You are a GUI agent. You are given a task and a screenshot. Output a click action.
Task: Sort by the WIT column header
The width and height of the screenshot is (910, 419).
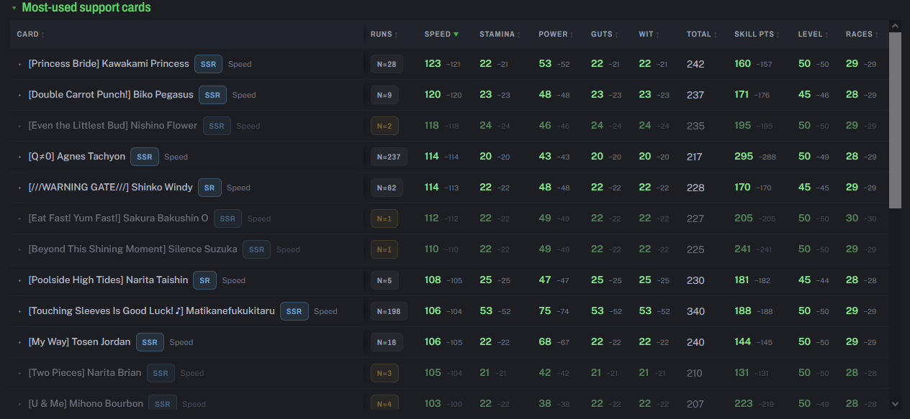coord(649,34)
